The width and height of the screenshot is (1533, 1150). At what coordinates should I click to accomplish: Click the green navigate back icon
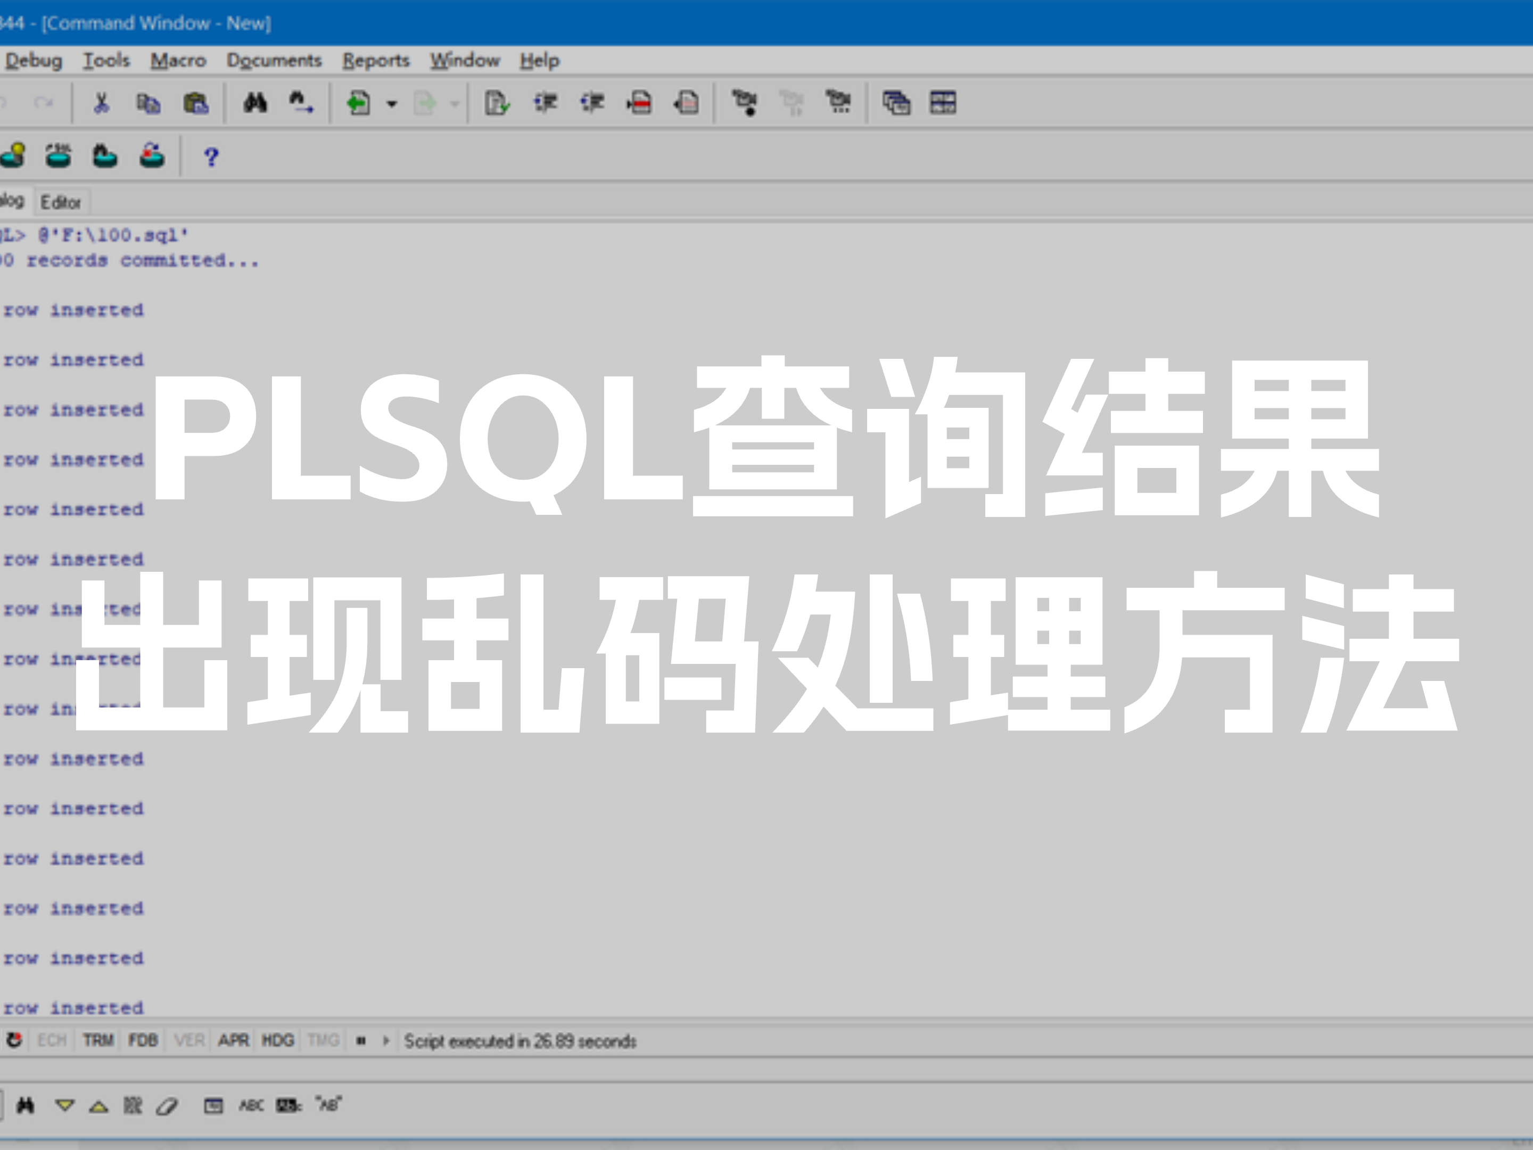pyautogui.click(x=358, y=103)
